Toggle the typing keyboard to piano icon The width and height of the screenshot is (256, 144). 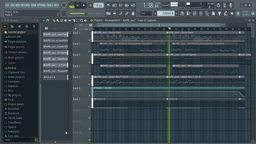pyautogui.click(x=108, y=13)
